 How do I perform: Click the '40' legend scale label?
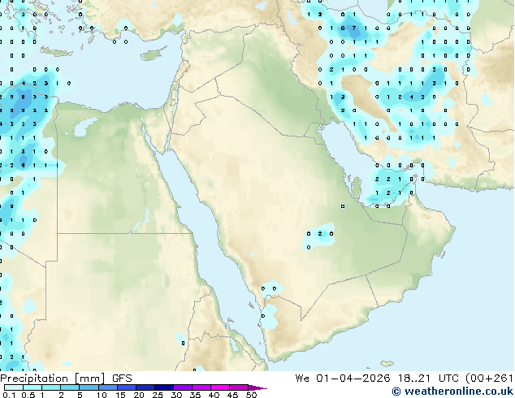[x=214, y=395]
